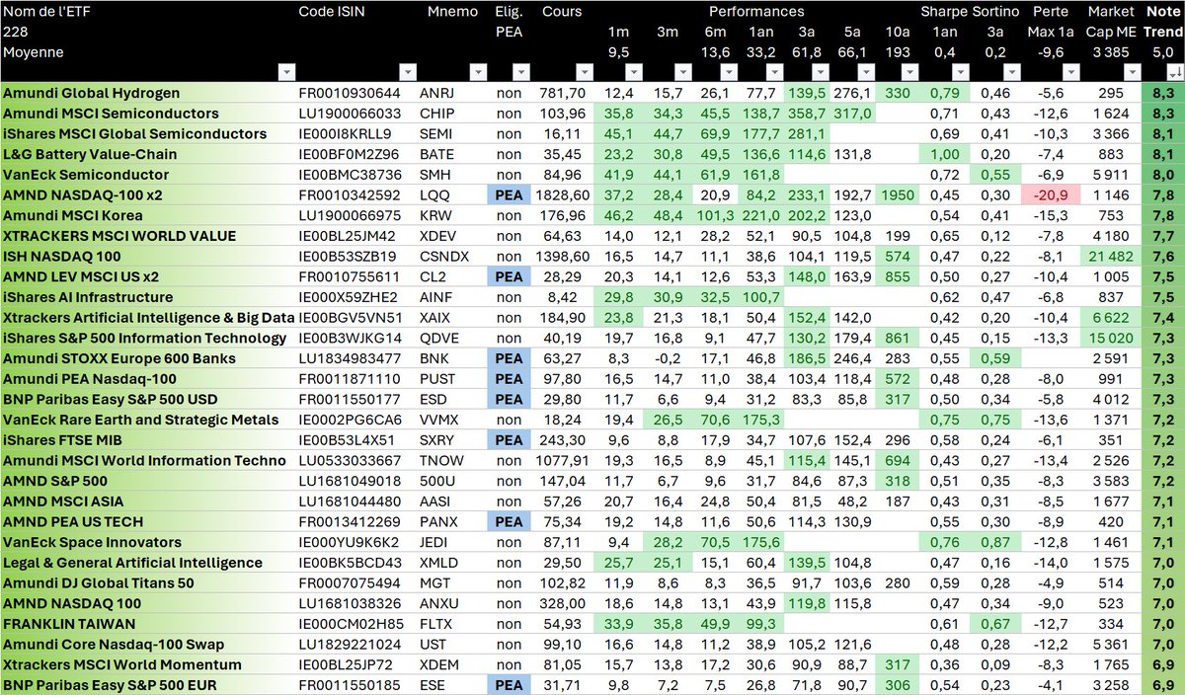Select the PEA cell in the LQQ row
Screen dimensions: 1185x695
coord(511,195)
